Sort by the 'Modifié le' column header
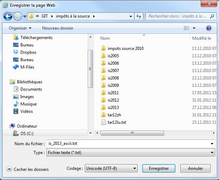Viewport: 219px width, 180px height. [202, 38]
